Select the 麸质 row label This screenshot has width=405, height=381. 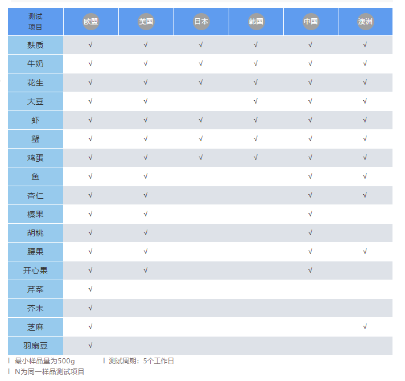pyautogui.click(x=35, y=45)
